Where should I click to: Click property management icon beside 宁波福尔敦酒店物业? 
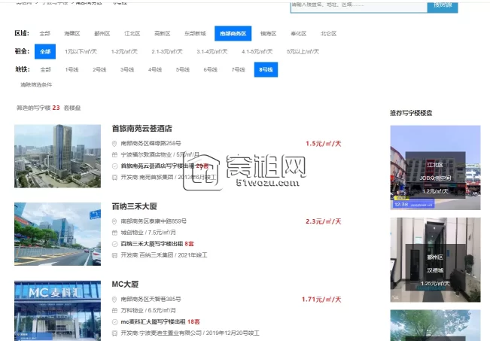114,155
